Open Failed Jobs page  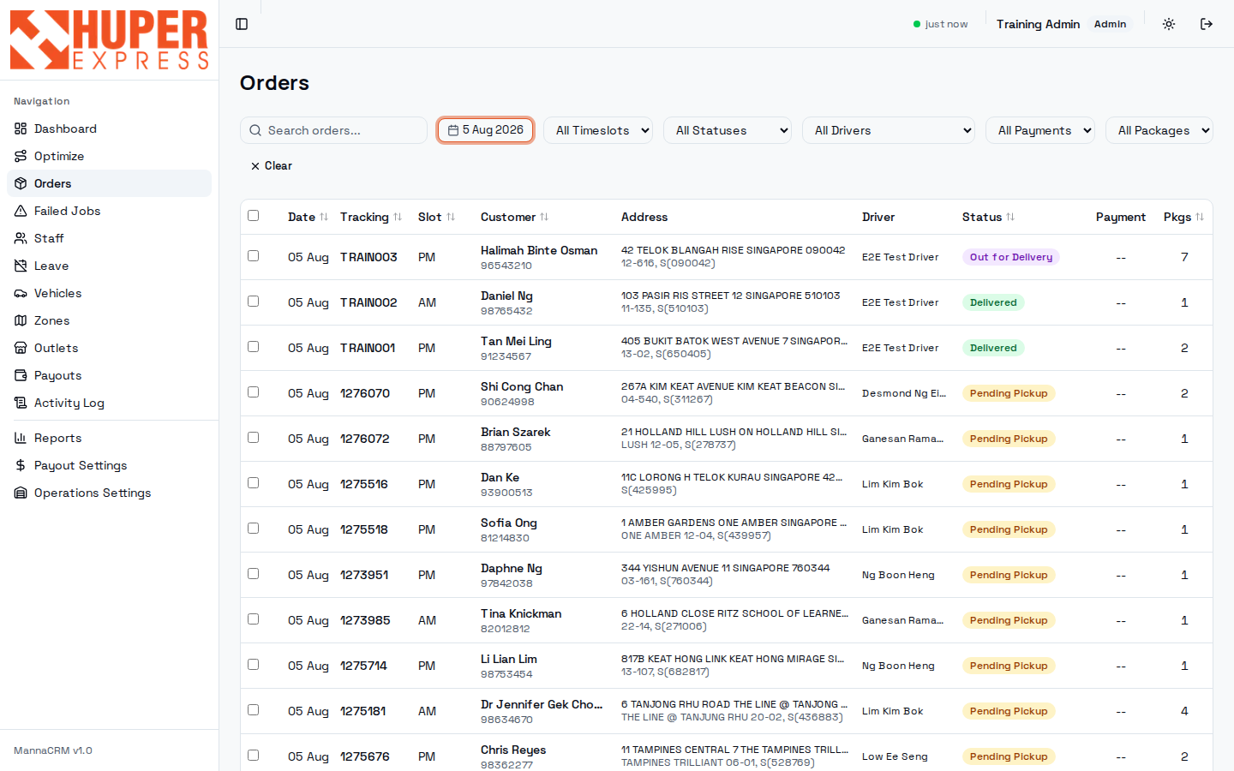click(109, 211)
